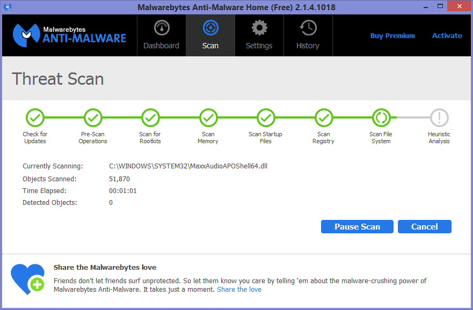Click the Currently Scanning label
Screen dimensions: 473x310
[x=53, y=166]
